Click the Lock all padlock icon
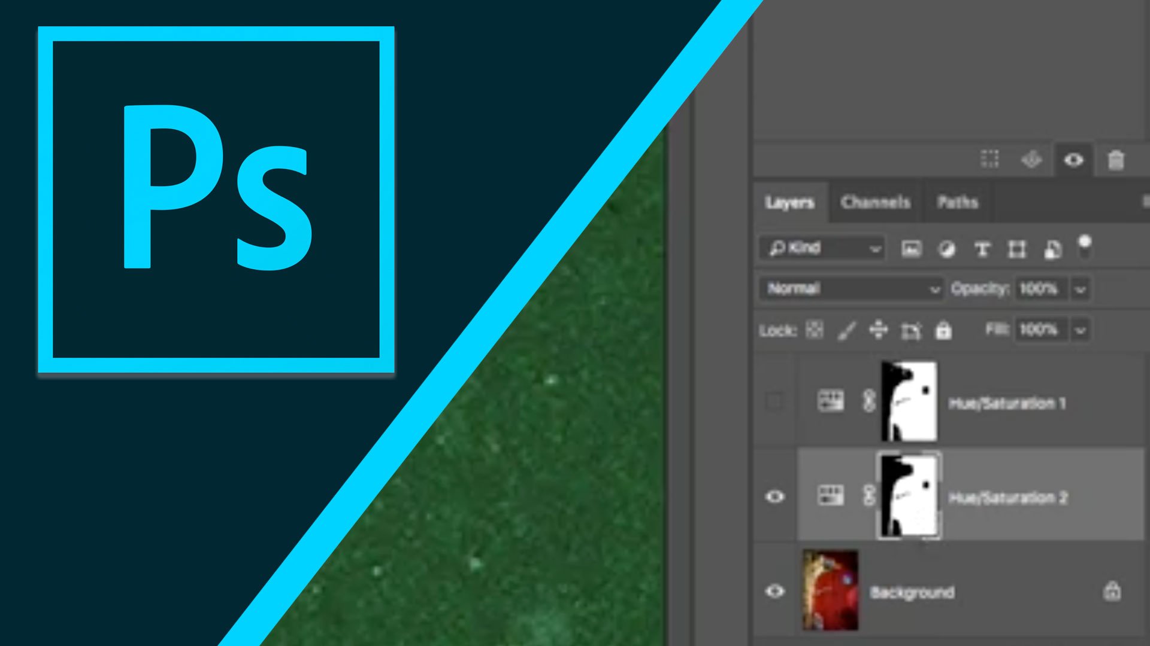 click(x=943, y=330)
